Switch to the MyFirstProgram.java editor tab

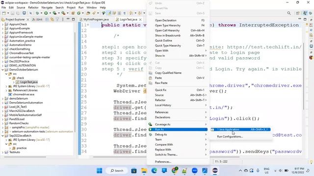click(x=94, y=20)
